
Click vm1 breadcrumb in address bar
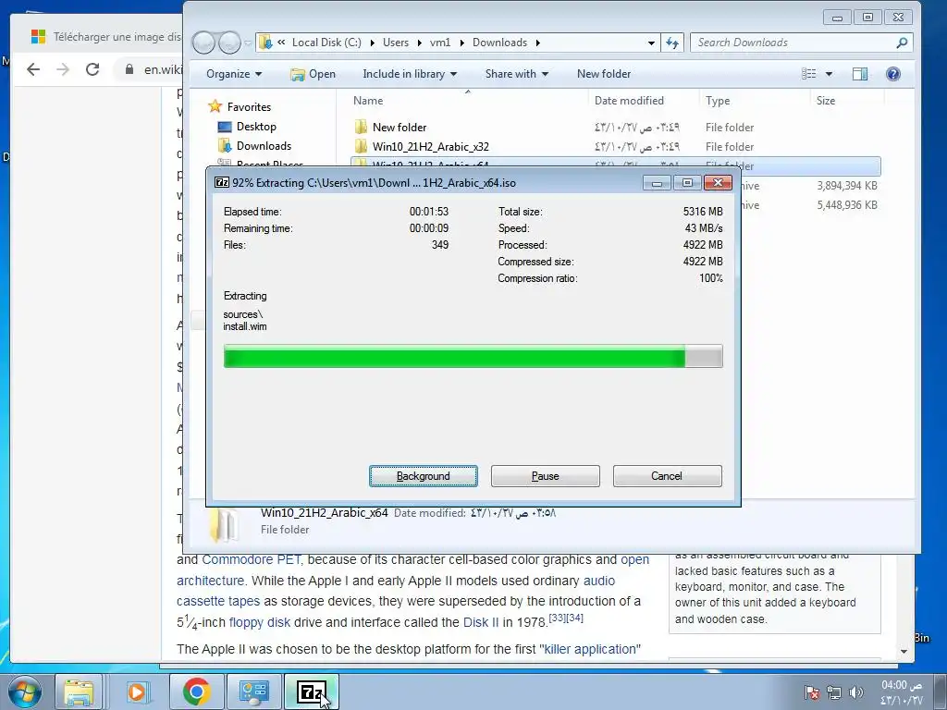click(440, 43)
